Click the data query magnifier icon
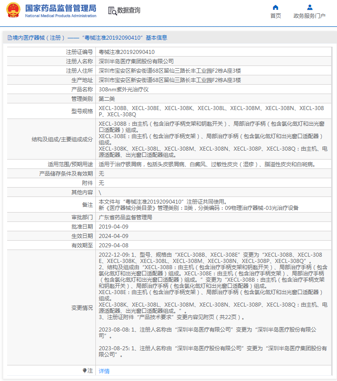Viewport: 337px width, 381px height. pos(112,11)
